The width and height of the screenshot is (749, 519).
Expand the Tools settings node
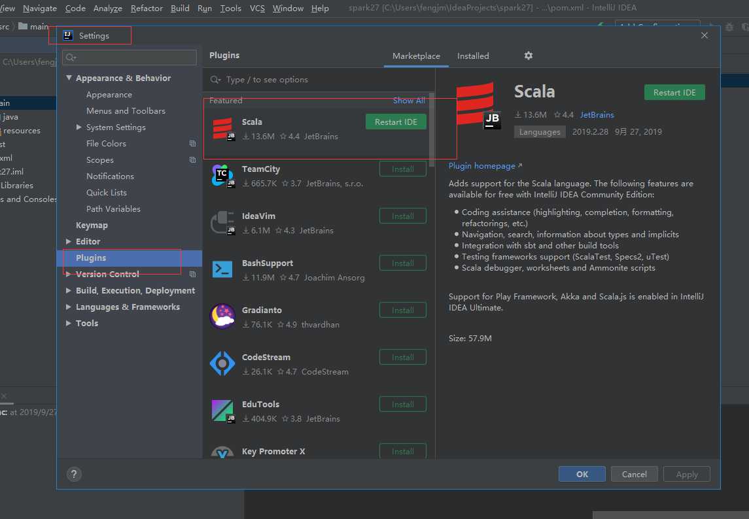click(68, 324)
